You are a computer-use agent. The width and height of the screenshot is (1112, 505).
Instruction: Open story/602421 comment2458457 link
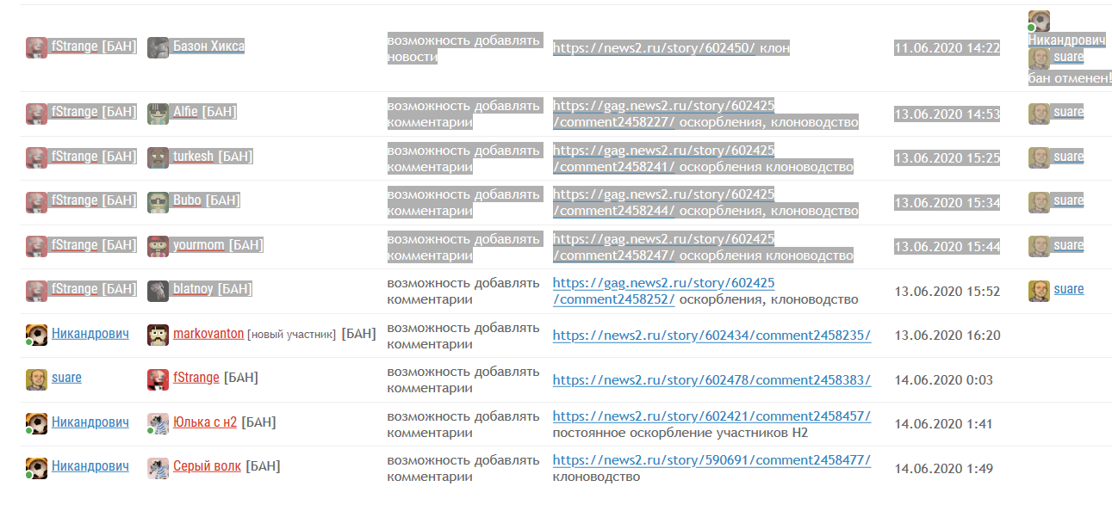click(x=711, y=416)
